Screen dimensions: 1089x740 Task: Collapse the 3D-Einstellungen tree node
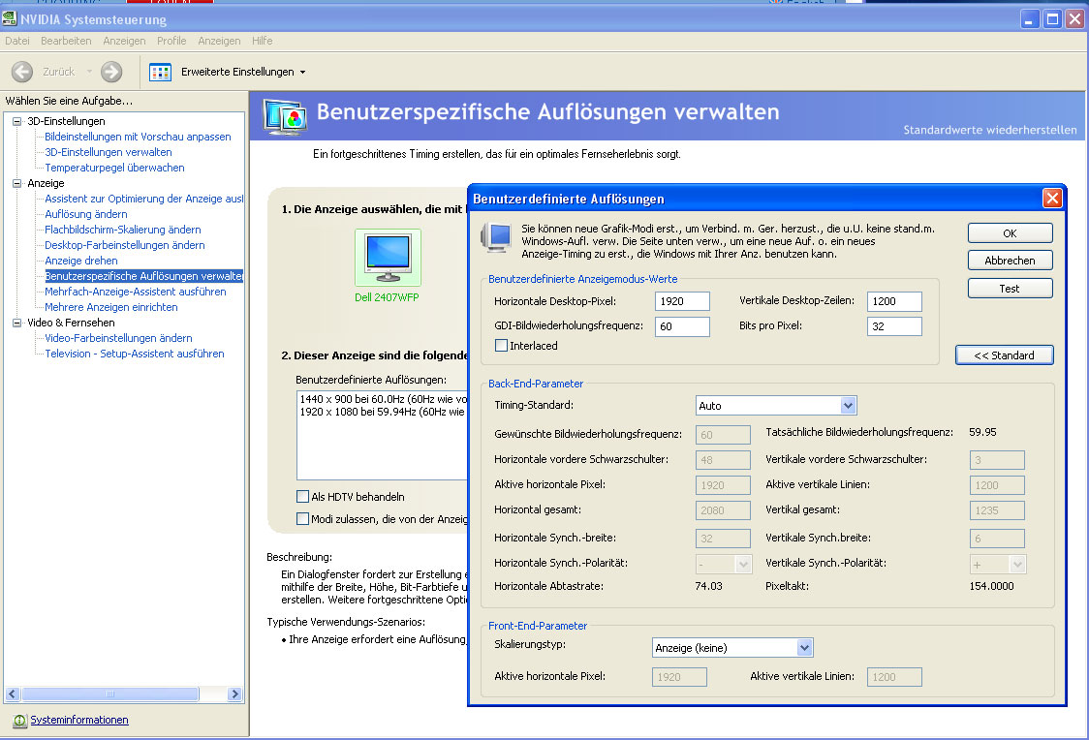click(16, 121)
